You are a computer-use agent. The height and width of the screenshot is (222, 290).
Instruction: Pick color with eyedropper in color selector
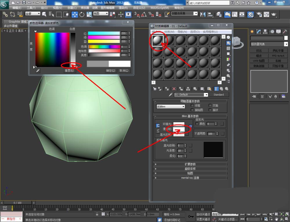click(x=38, y=71)
